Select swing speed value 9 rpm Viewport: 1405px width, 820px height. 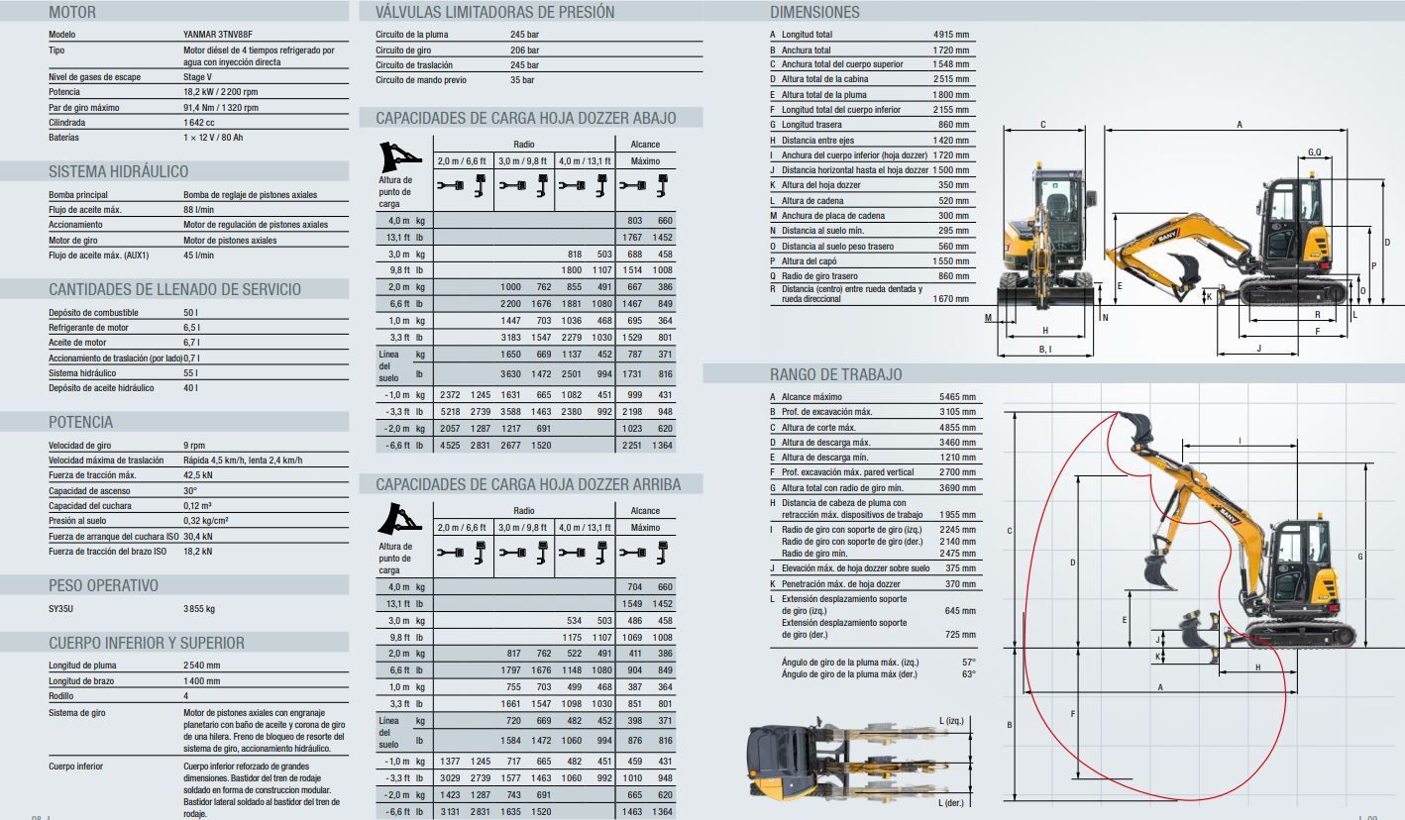tap(194, 446)
